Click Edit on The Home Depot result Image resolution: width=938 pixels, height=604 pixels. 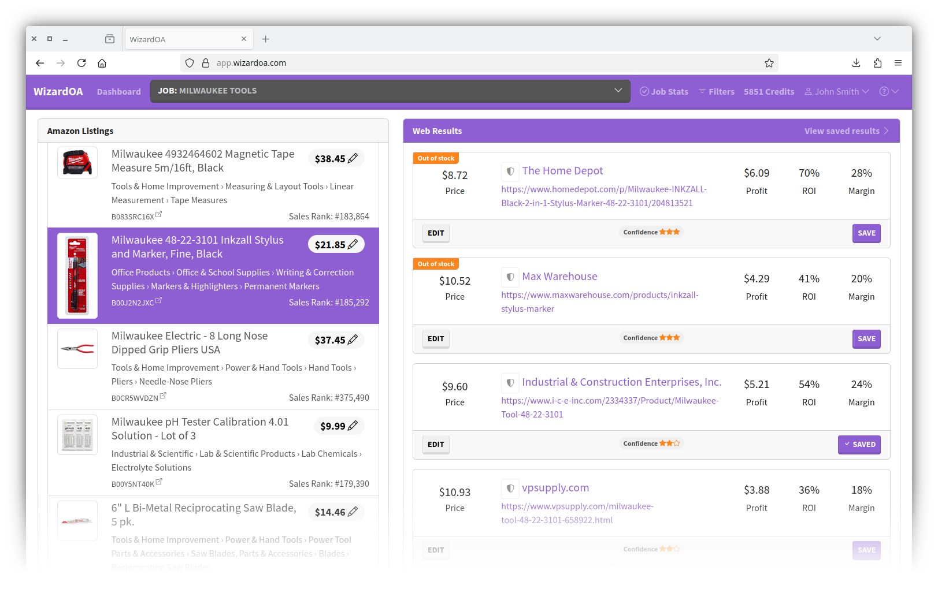click(436, 233)
